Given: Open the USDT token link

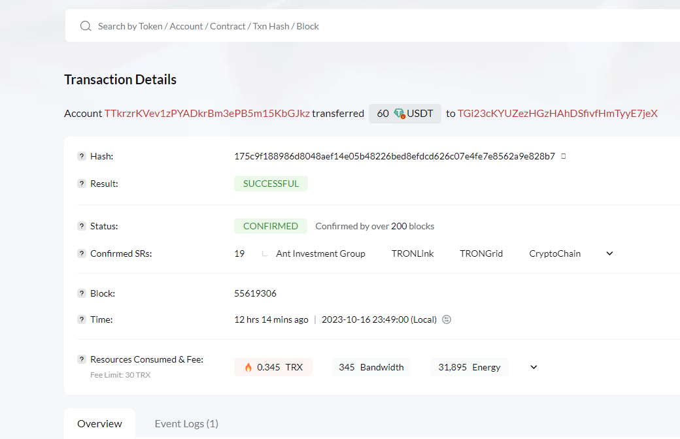Looking at the screenshot, I should [420, 114].
